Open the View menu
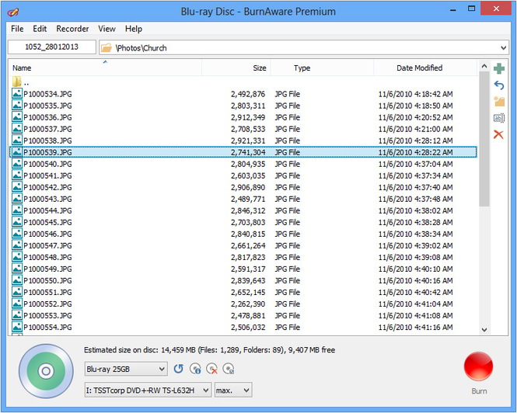This screenshot has width=517, height=413. (x=107, y=29)
